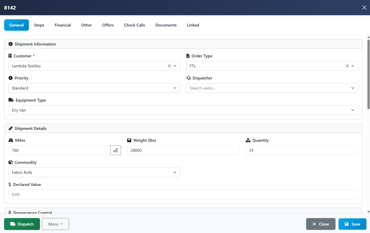This screenshot has height=233, width=370.
Task: Click the vertical scrollbar of the form
Action: 368,75
